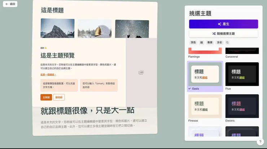Click the sparkle icon on 產生 button
The width and height of the screenshot is (267, 149).
[x=219, y=24]
